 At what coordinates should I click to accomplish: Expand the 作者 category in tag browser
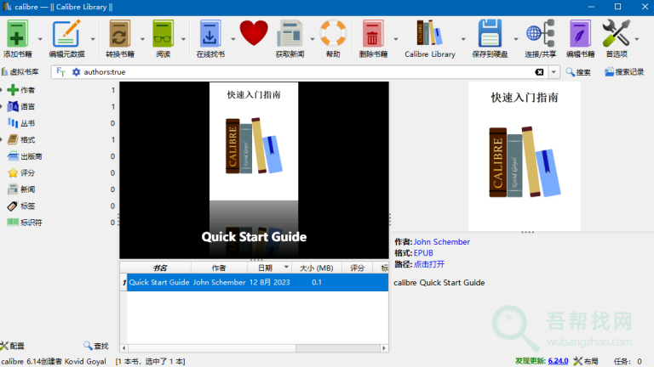3,90
